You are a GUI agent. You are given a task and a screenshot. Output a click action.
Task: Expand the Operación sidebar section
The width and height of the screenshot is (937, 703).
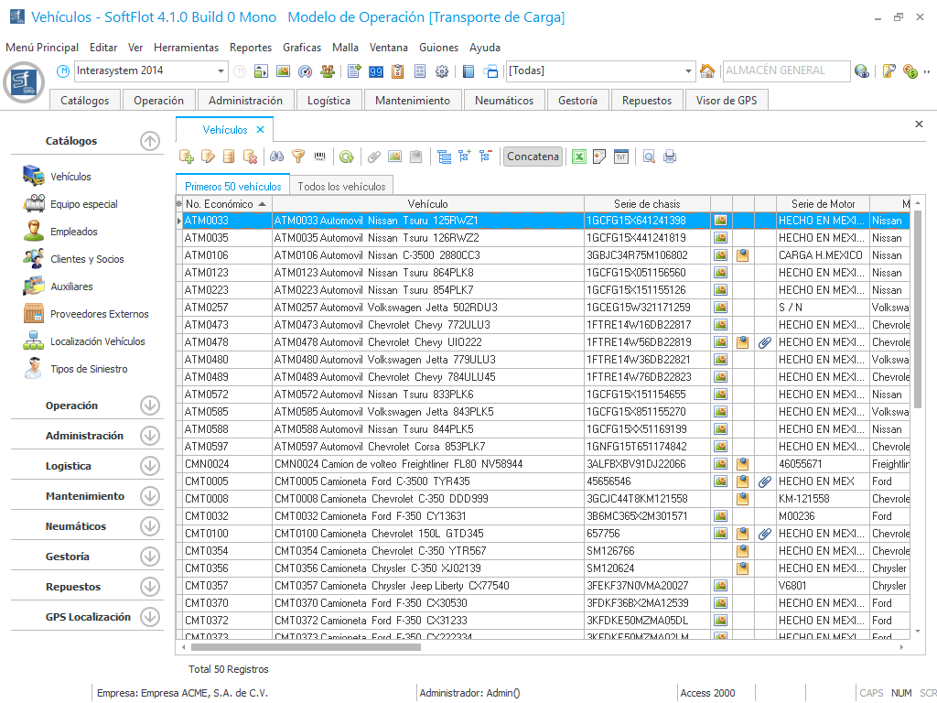(x=150, y=406)
